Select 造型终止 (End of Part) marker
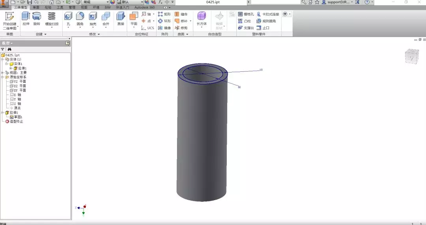426x225 pixels. pos(14,122)
